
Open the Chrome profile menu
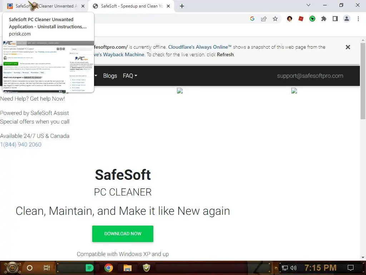(347, 19)
